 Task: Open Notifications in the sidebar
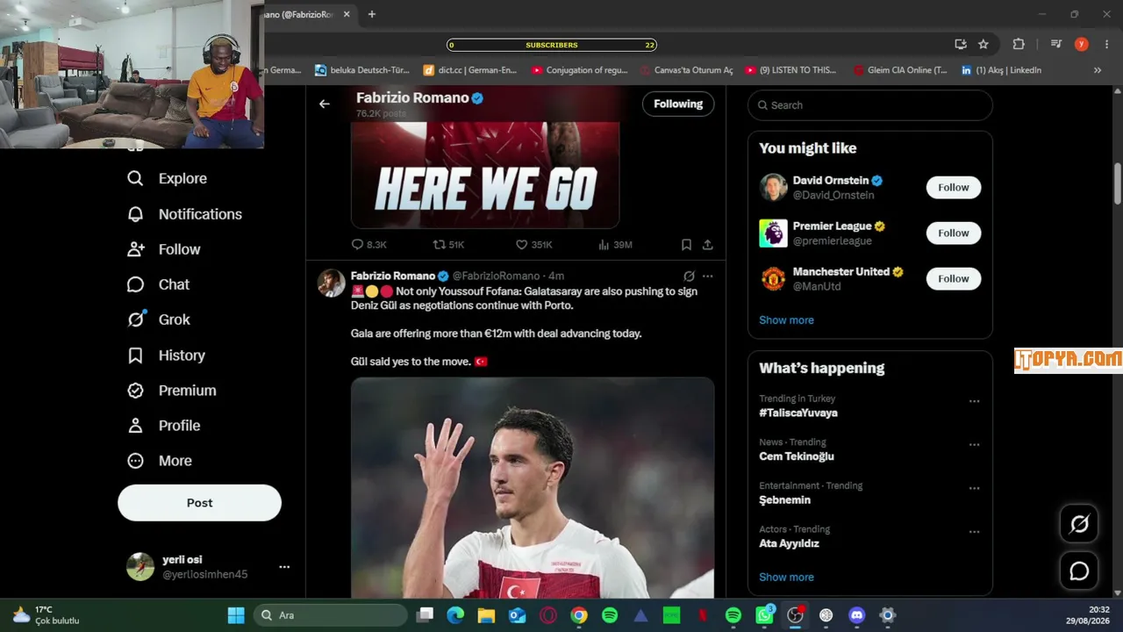coord(184,214)
